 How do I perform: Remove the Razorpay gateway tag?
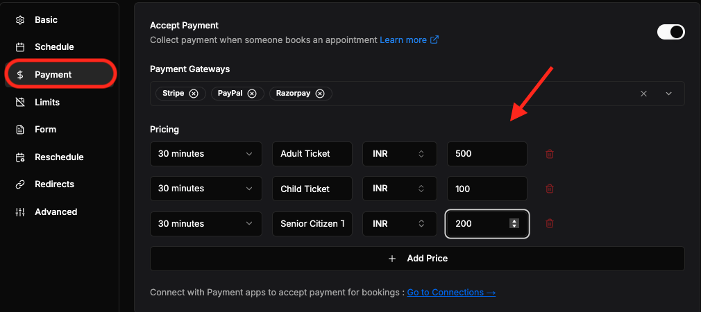point(320,94)
